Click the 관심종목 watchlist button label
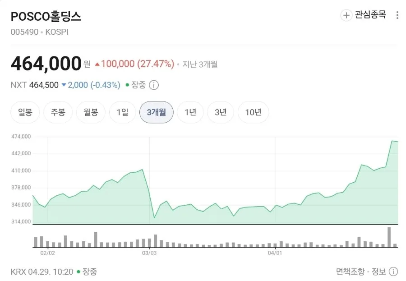The image size is (406, 281). pos(370,15)
